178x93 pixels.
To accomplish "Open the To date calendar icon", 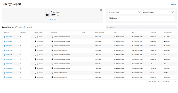I will click(x=173, y=12).
